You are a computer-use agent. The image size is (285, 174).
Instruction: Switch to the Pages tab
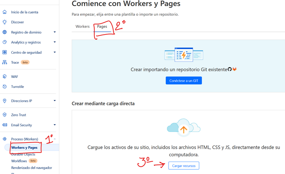tap(102, 27)
